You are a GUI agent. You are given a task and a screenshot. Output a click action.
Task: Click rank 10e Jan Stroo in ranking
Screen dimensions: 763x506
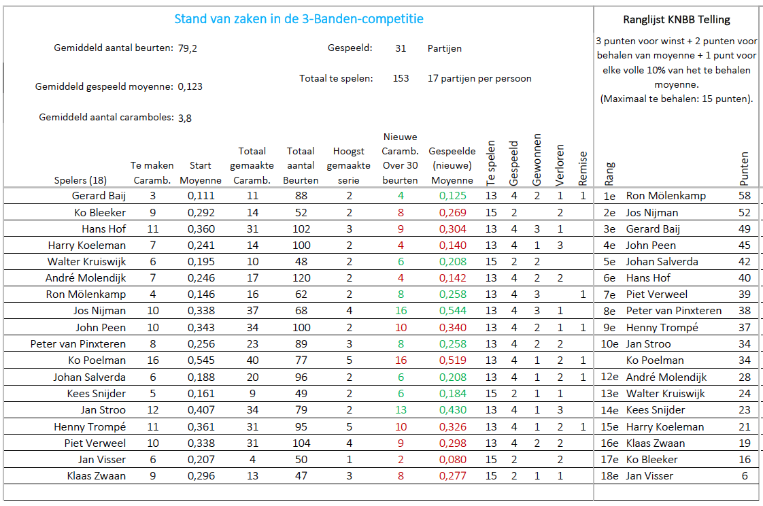[x=636, y=344]
